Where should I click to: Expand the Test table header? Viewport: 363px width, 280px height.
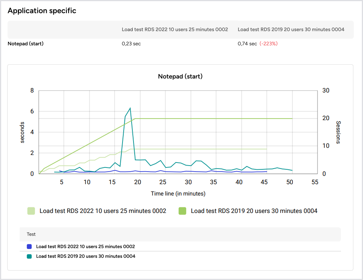pyautogui.click(x=31, y=234)
